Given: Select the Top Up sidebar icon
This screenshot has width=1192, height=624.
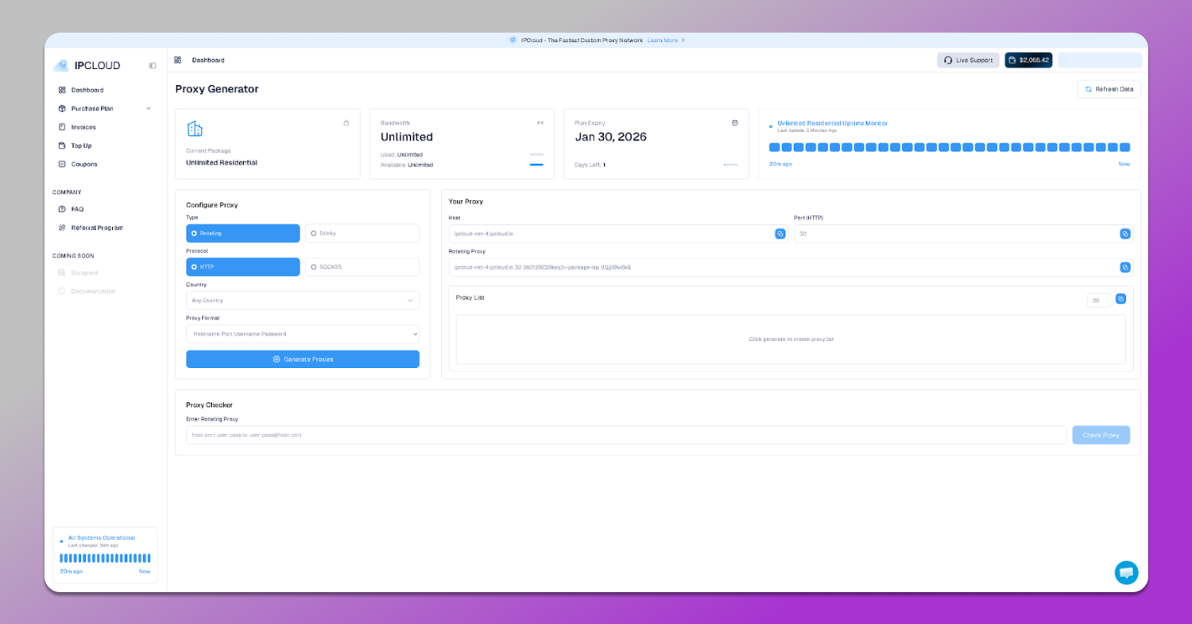Looking at the screenshot, I should pos(64,145).
